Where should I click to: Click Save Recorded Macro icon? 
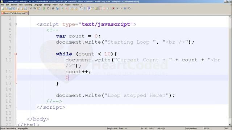tap(129, 8)
